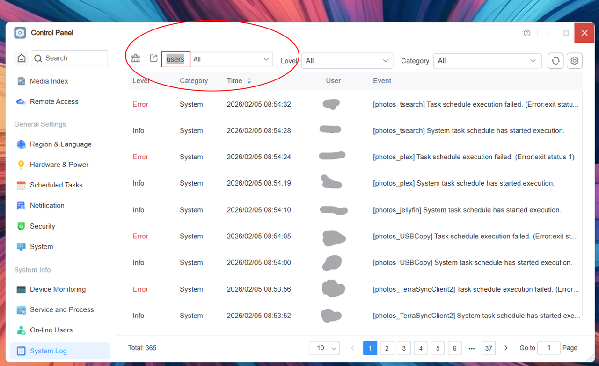Click the Category column header
599x366 pixels.
pos(194,81)
